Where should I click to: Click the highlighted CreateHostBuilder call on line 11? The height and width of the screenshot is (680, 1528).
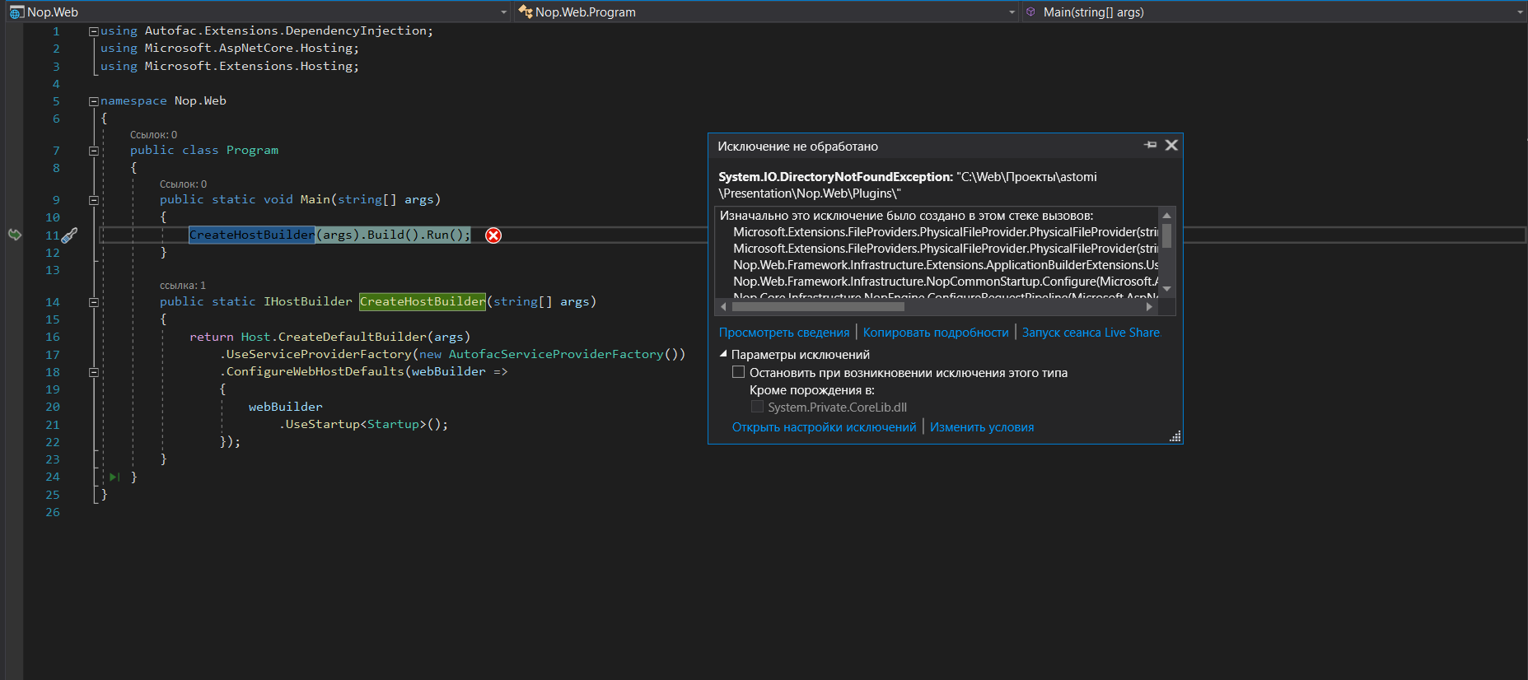(x=252, y=235)
